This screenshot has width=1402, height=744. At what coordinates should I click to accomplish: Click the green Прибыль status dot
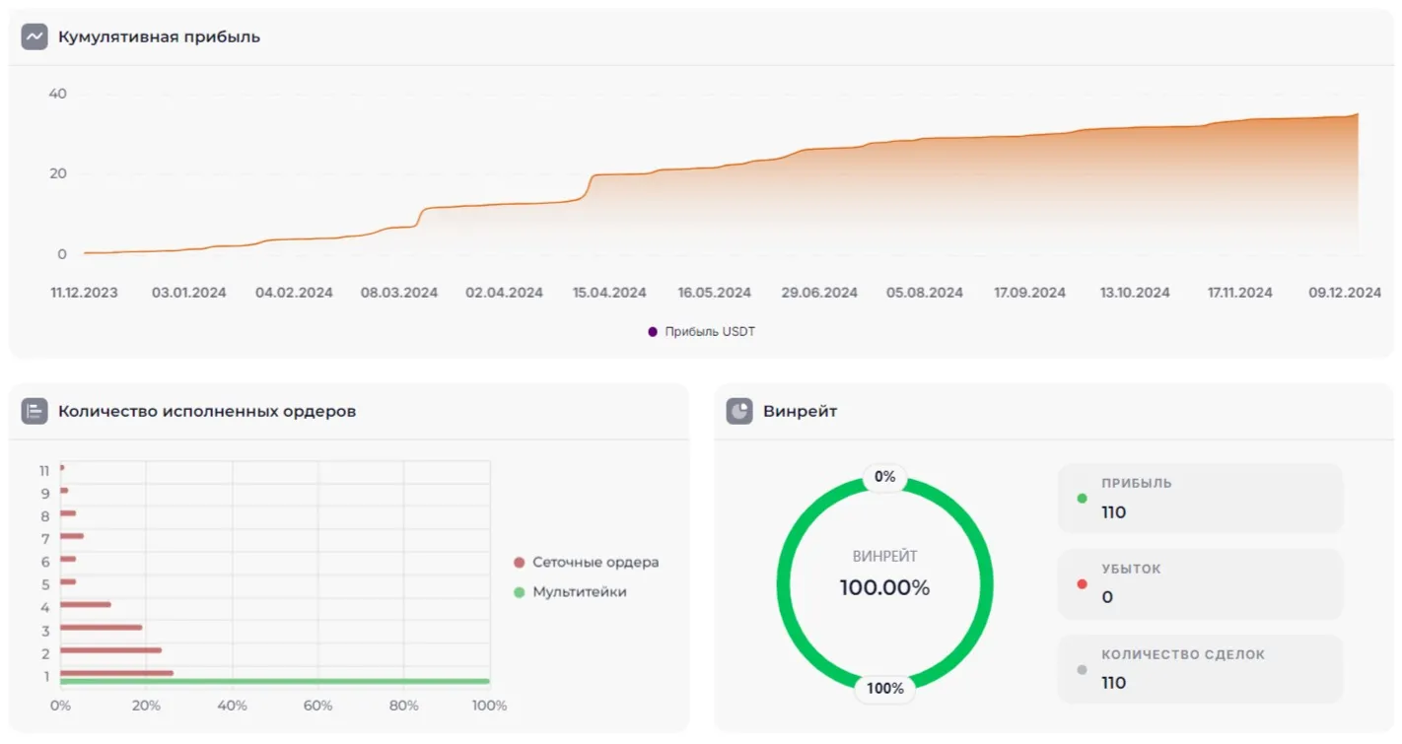1083,499
